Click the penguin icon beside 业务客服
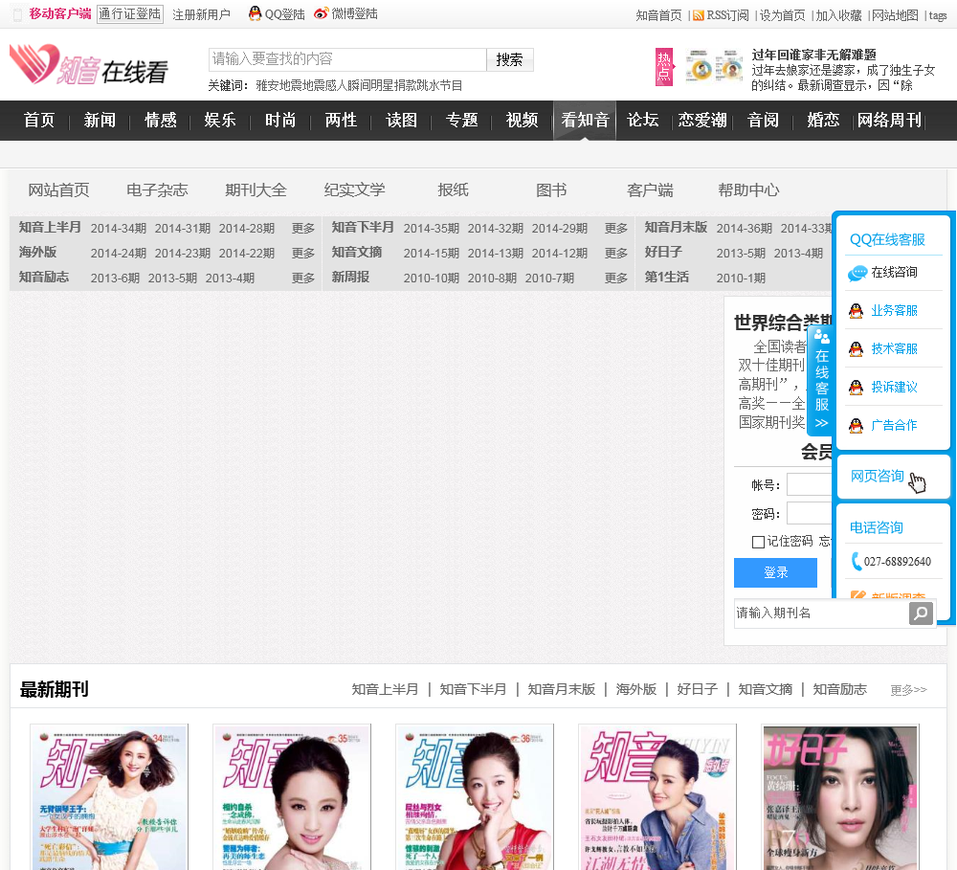The width and height of the screenshot is (957, 870). click(x=857, y=311)
